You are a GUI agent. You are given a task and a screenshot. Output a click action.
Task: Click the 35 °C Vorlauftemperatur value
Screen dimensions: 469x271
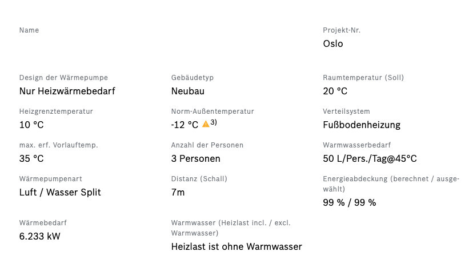[31, 158]
